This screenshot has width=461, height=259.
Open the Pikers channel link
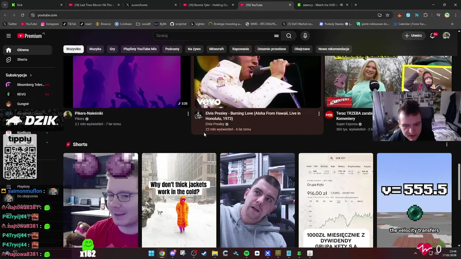79,119
